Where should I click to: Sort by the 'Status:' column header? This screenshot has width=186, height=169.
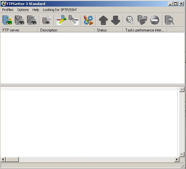pyautogui.click(x=109, y=30)
